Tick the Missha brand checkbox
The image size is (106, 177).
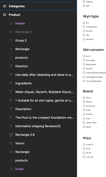point(84,102)
